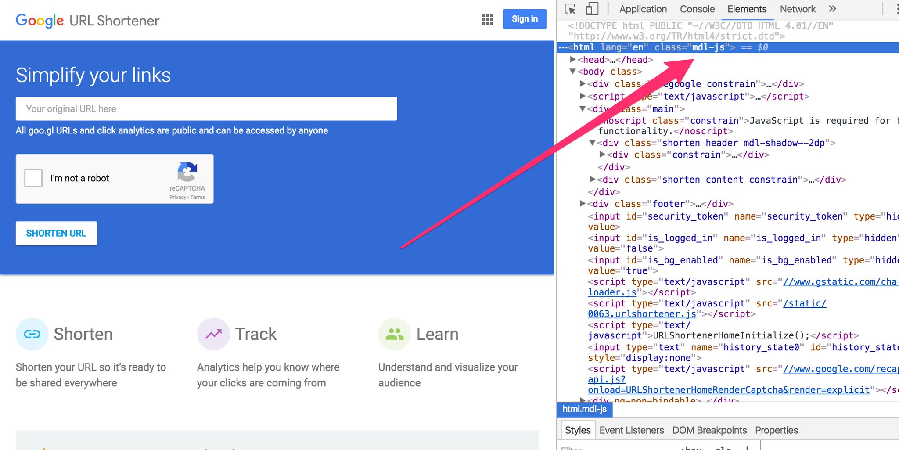
Task: Select the noscript class constrain row
Action: (748, 126)
